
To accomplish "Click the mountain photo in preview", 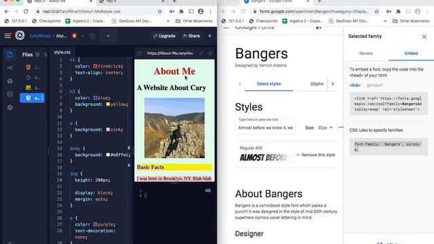I will coord(174,128).
